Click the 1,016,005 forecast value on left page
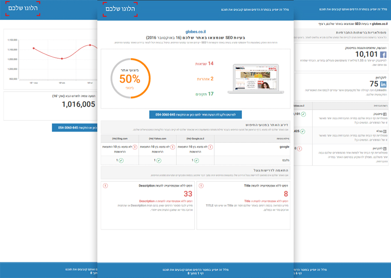The image size is (391, 278). click(x=79, y=104)
